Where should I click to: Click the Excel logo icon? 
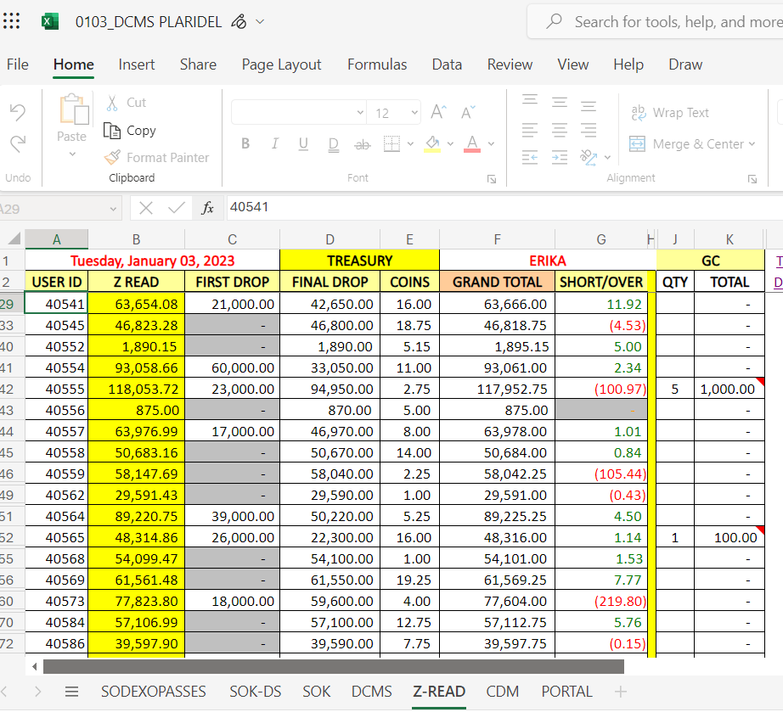click(x=50, y=22)
